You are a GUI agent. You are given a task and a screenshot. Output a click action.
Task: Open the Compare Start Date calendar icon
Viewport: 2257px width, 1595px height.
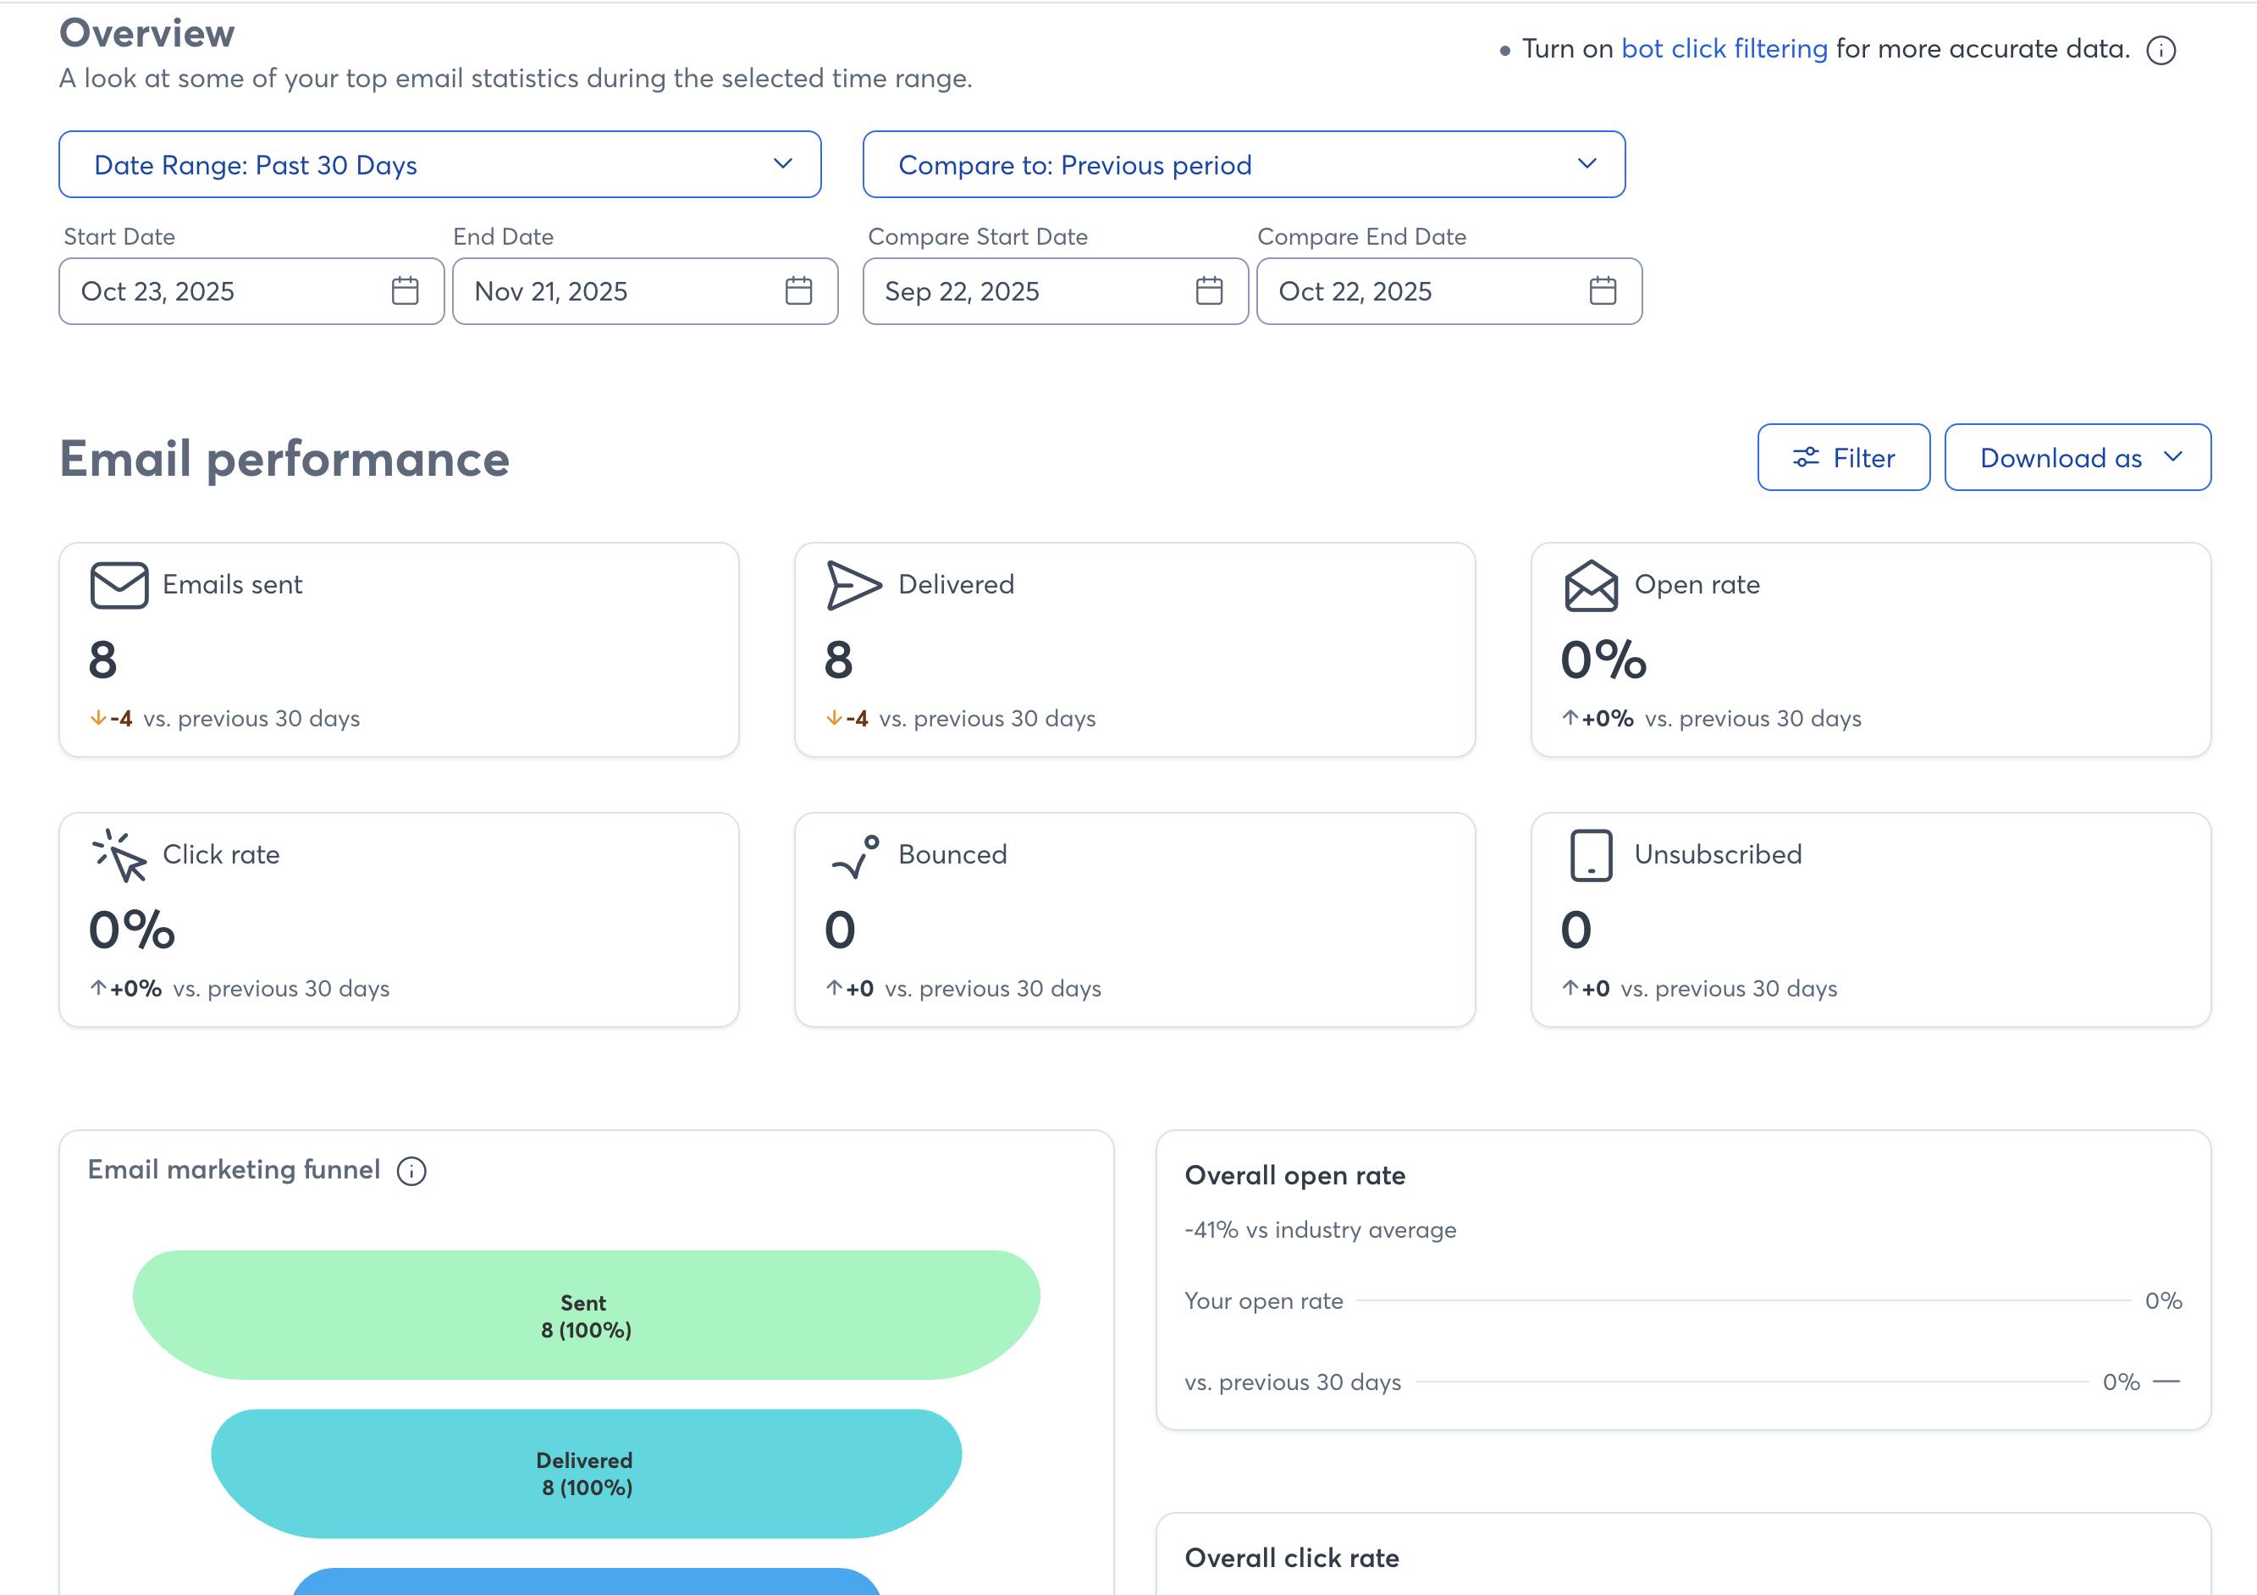(x=1208, y=291)
